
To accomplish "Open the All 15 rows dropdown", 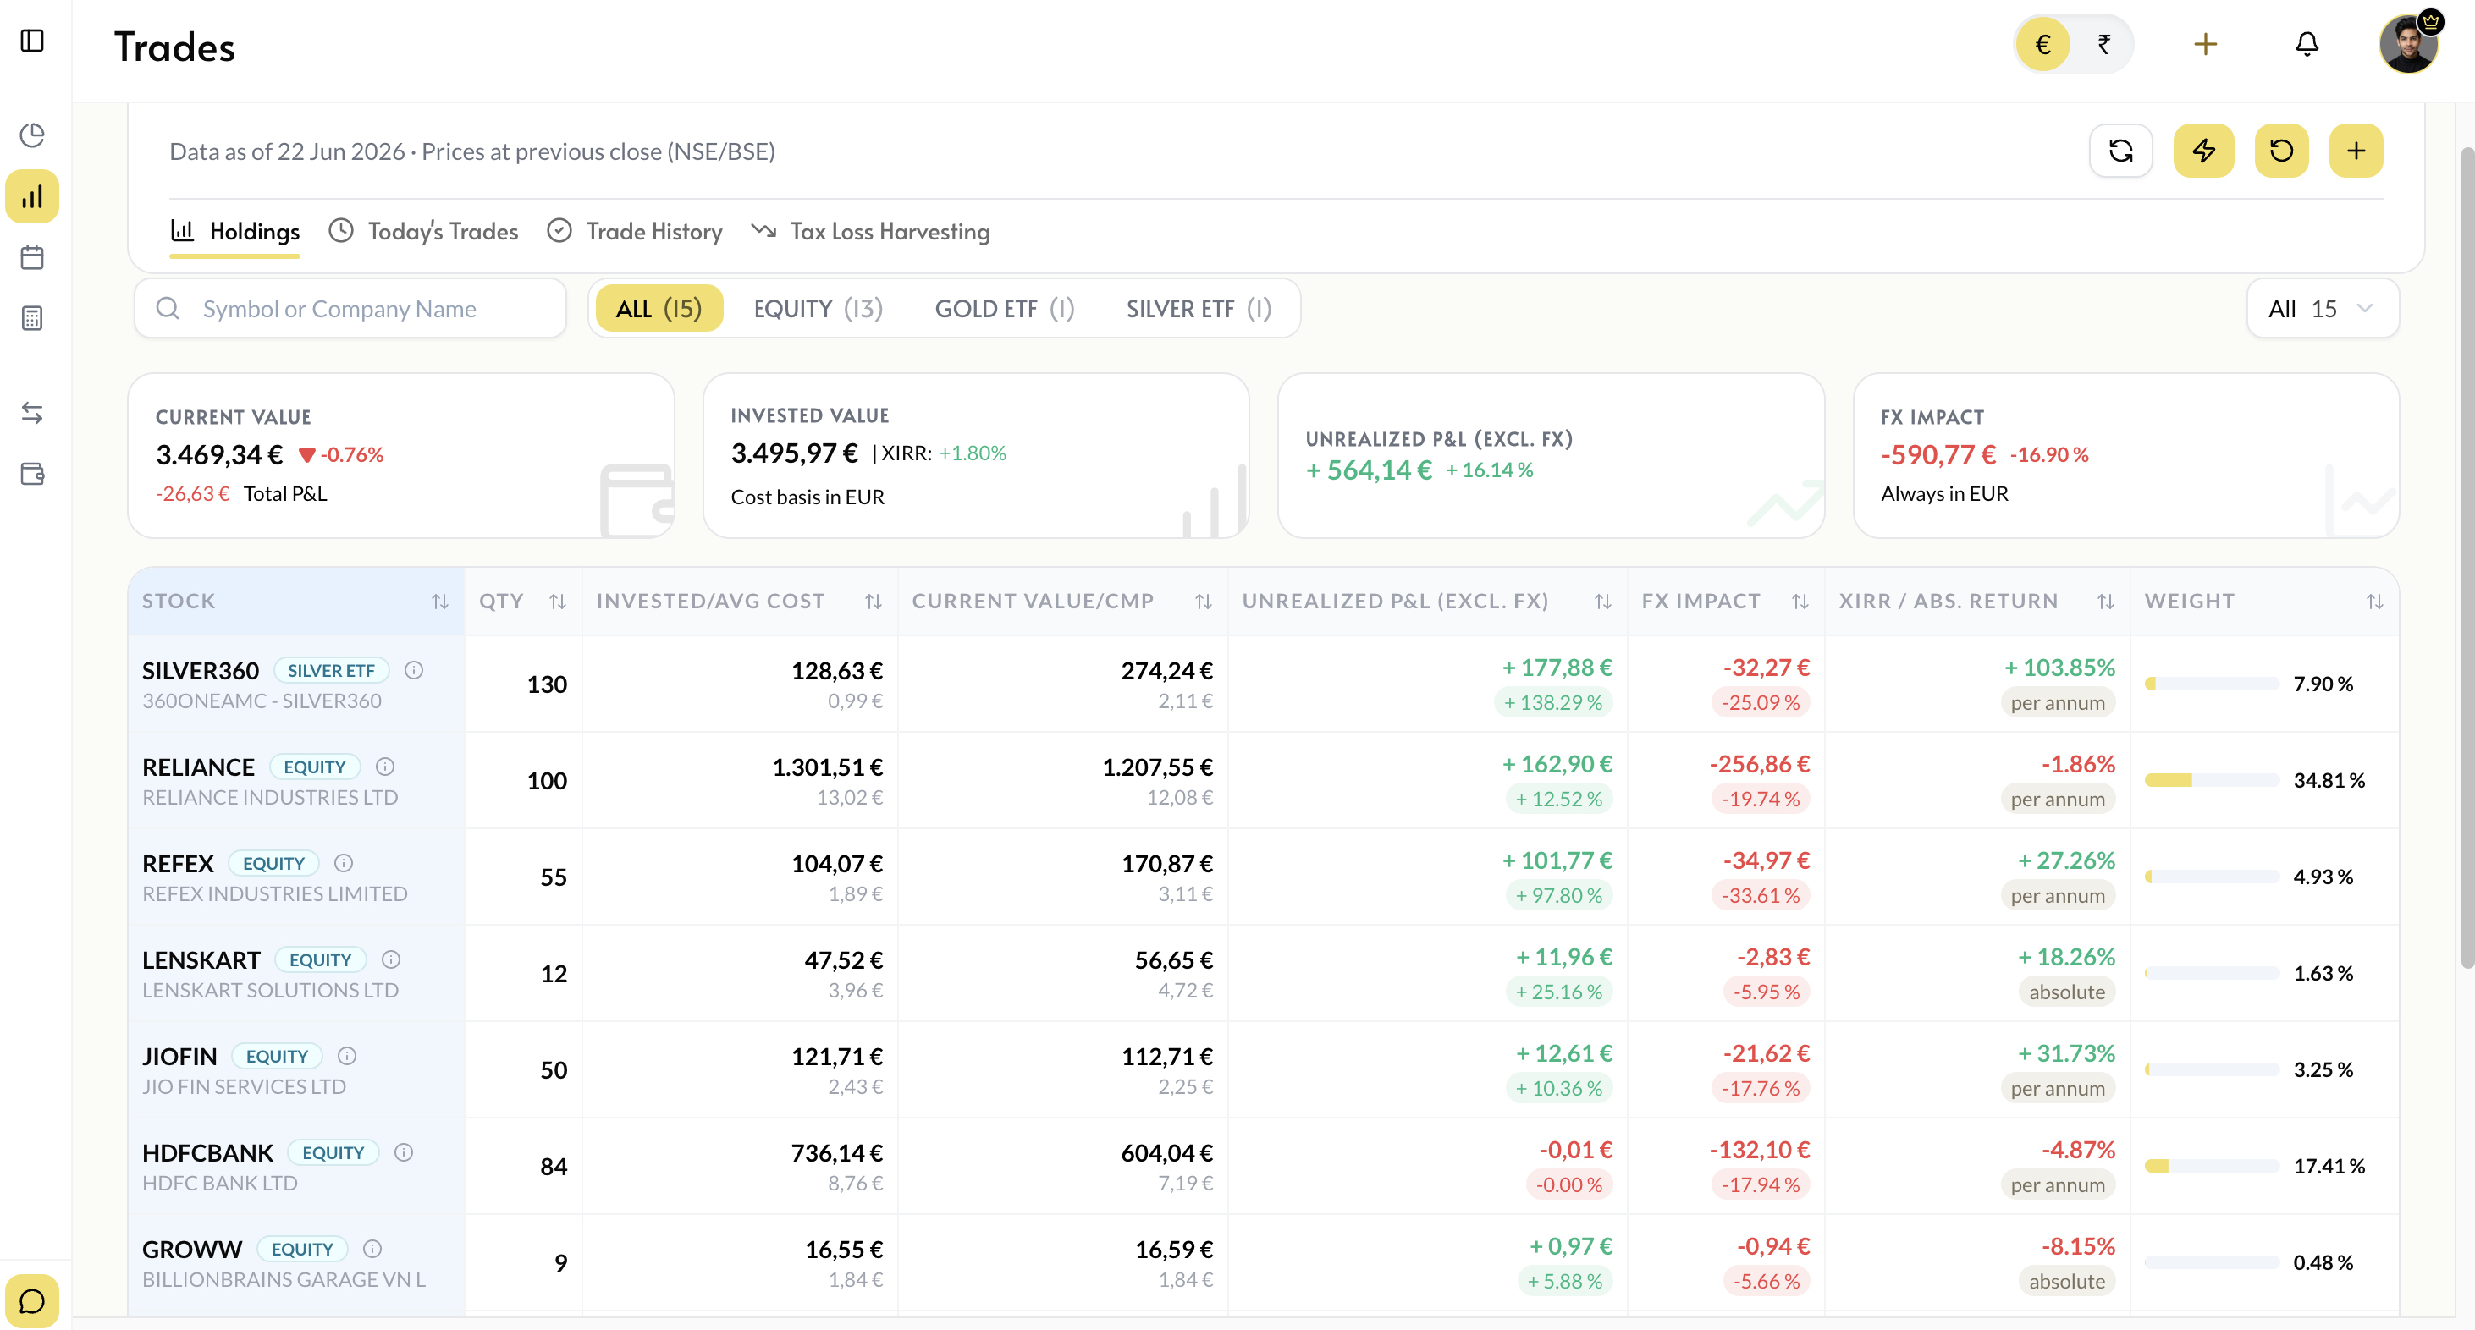I will (x=2323, y=308).
